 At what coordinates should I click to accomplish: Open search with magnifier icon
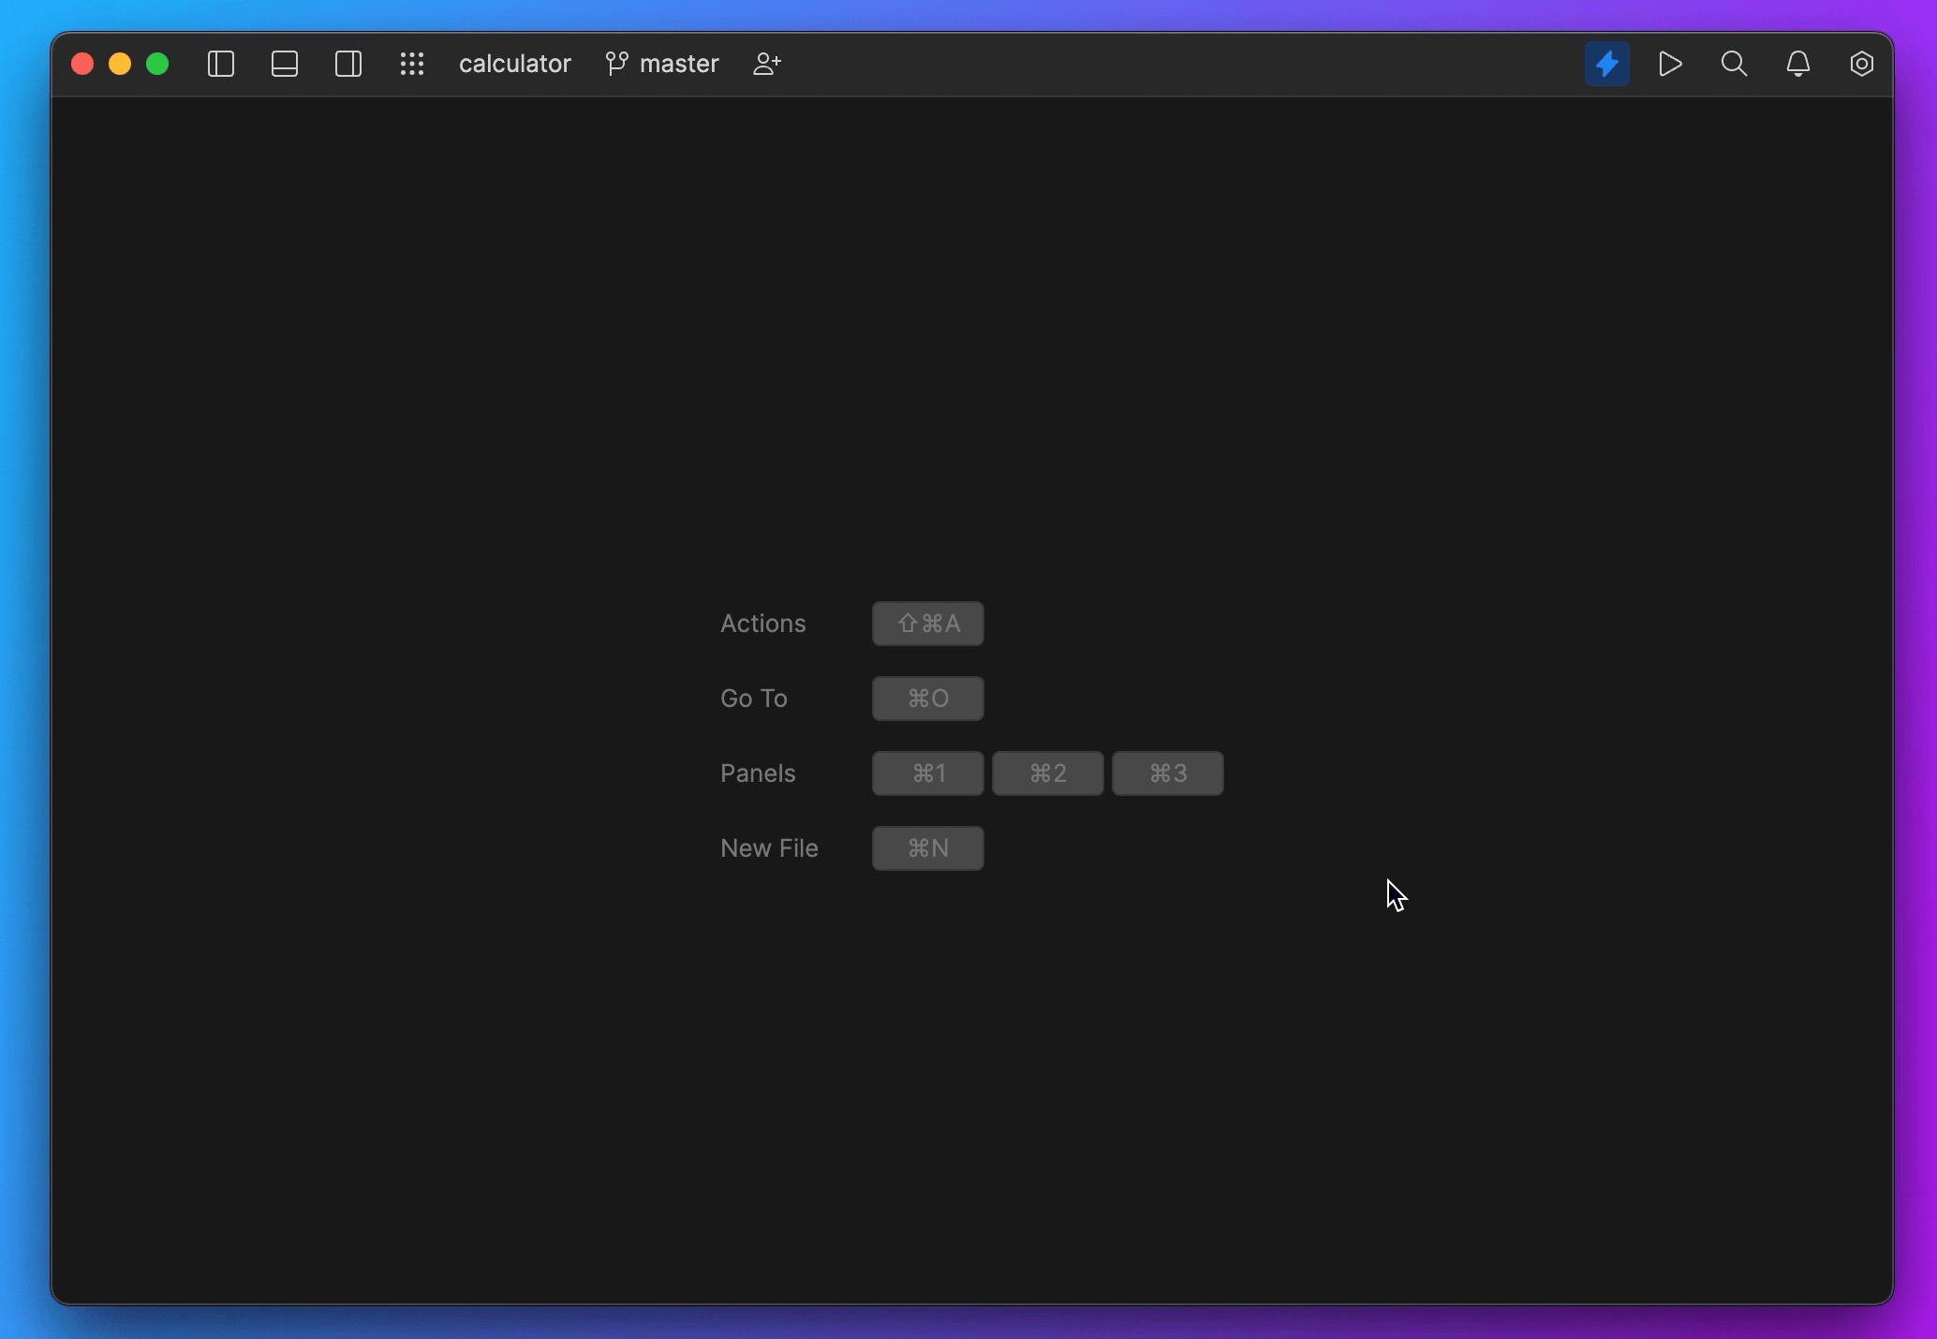[1734, 64]
